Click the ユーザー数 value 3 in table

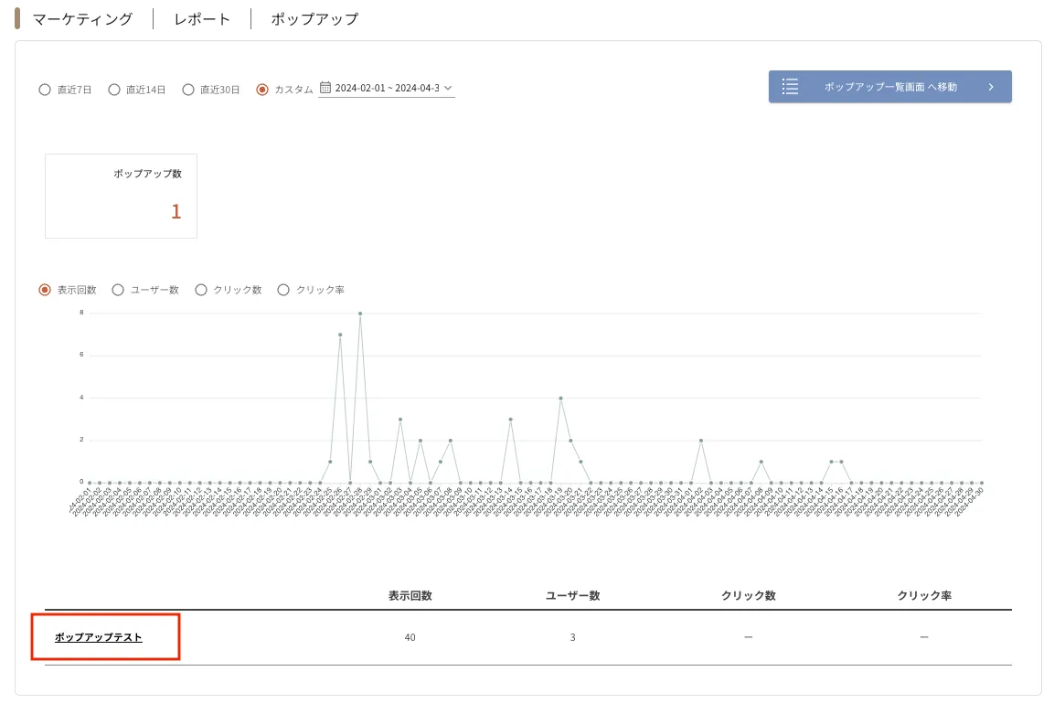click(x=573, y=637)
